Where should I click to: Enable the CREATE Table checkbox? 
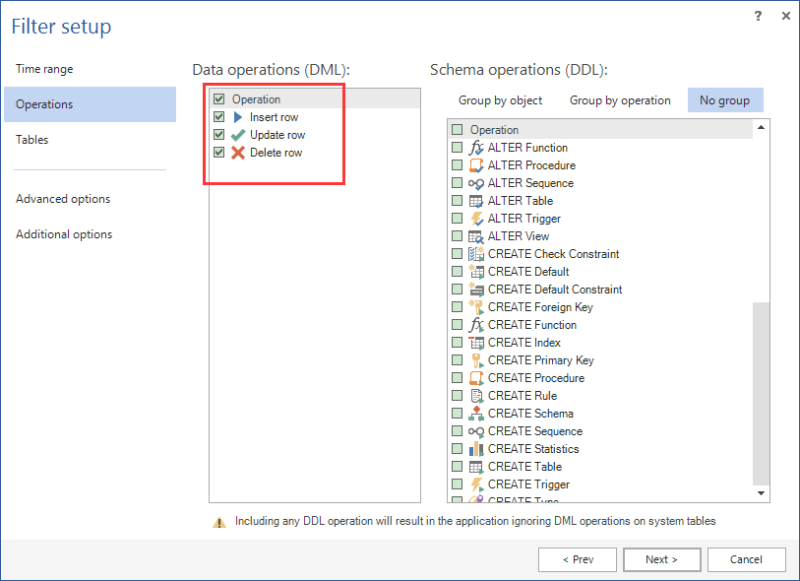click(x=457, y=467)
